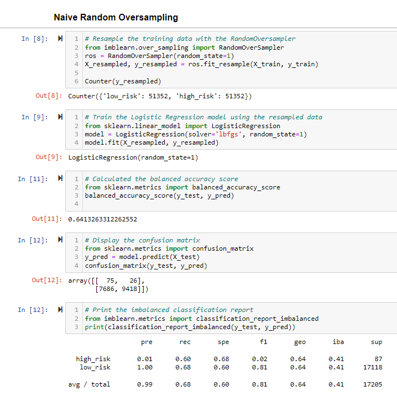The width and height of the screenshot is (397, 402).
Task: Click the 'In [8]:' prompt label
Action: 35,39
